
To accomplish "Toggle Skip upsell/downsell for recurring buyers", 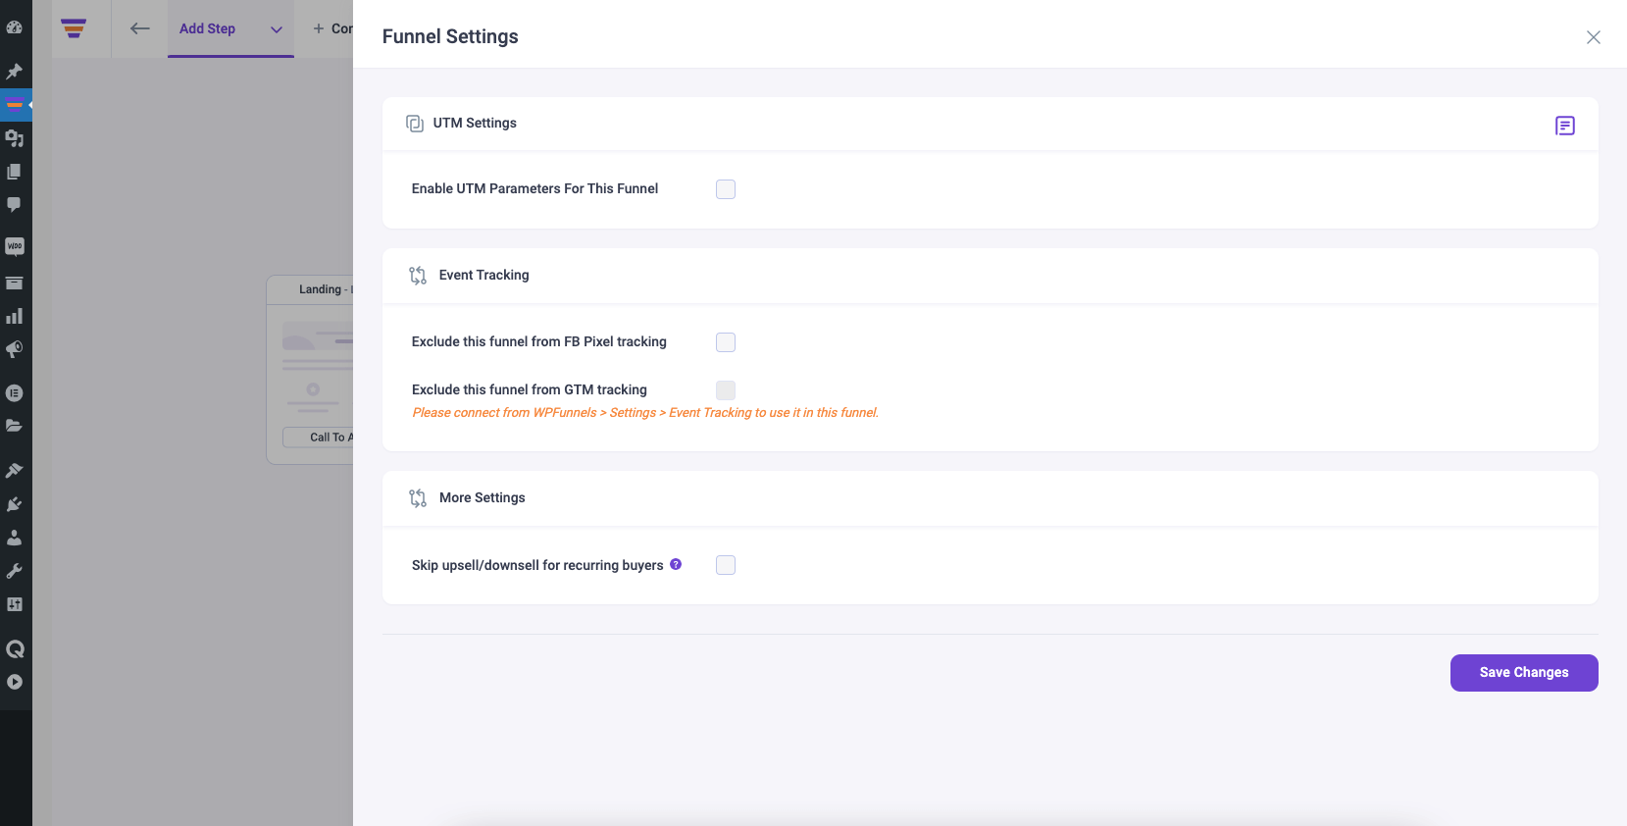I will click(x=726, y=565).
